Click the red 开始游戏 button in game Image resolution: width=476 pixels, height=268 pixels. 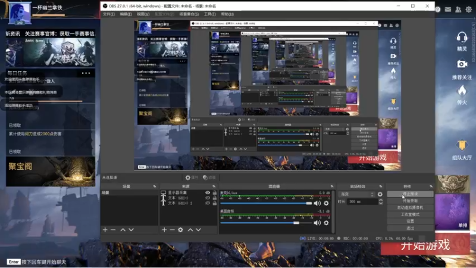coord(425,245)
